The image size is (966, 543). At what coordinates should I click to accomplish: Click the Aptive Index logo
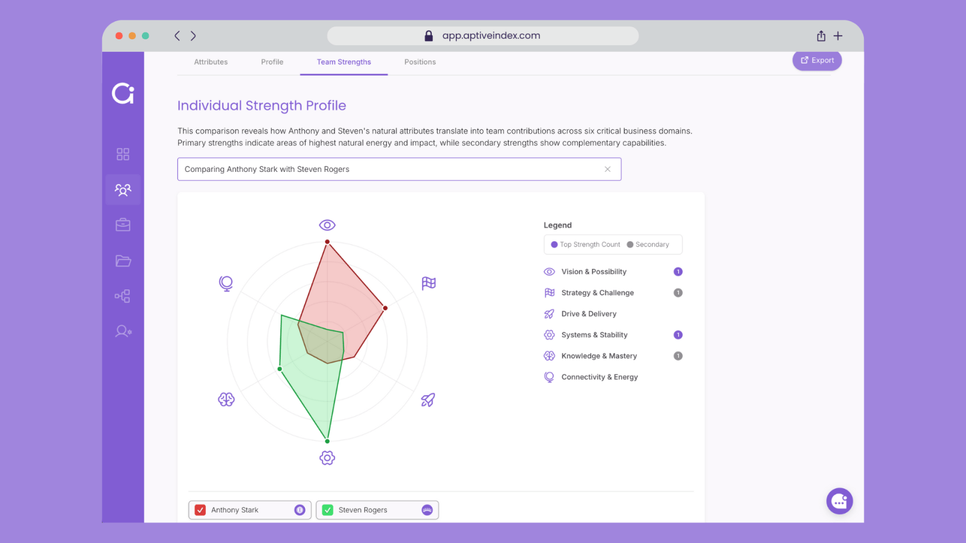[123, 94]
